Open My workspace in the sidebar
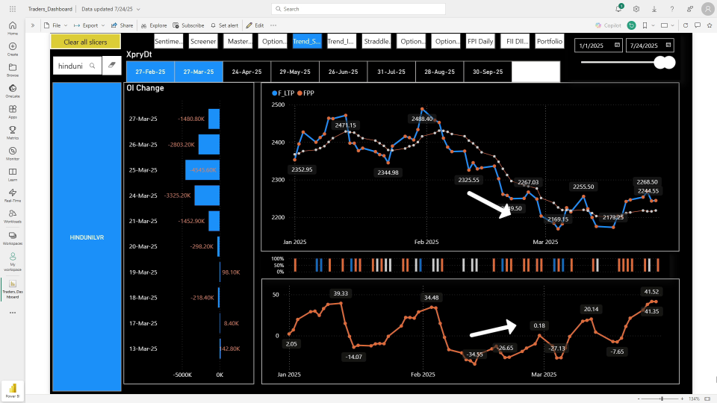Screen dimensions: 717x403 (x=13, y=262)
